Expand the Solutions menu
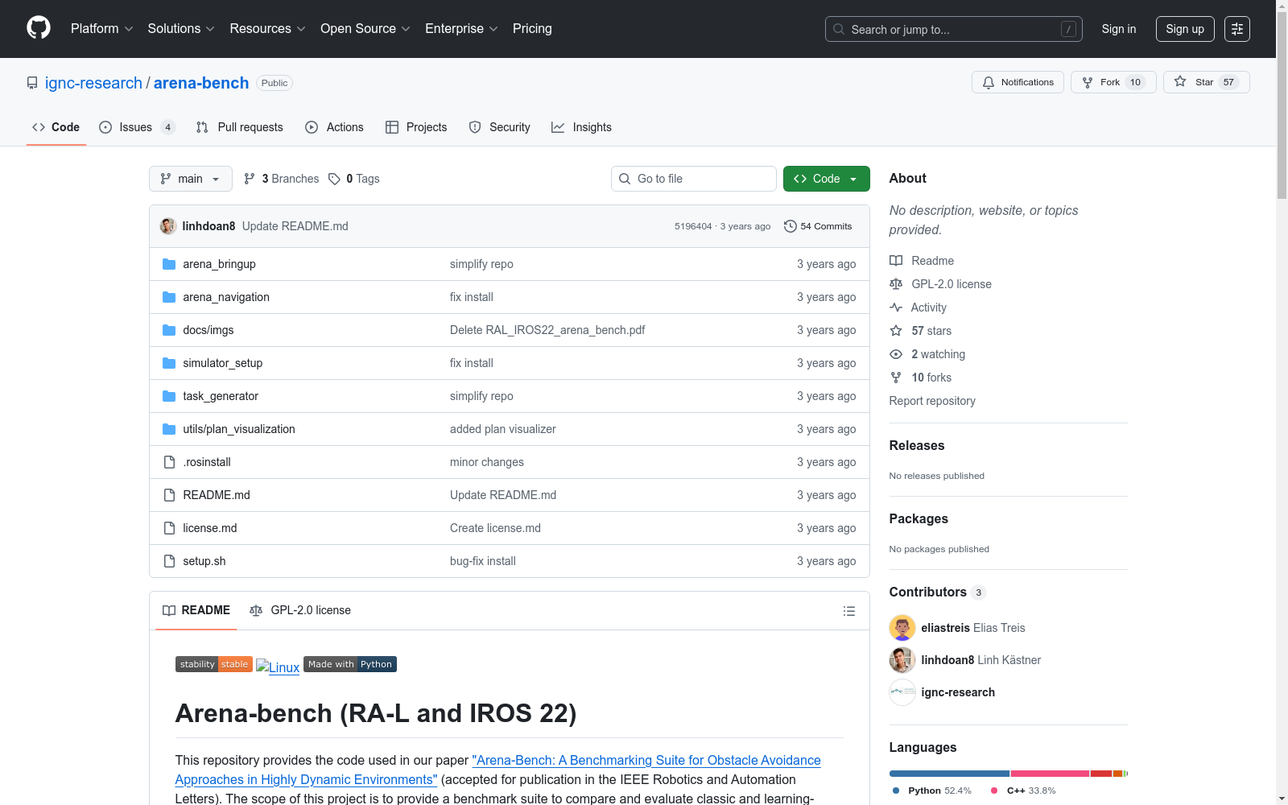The height and width of the screenshot is (805, 1288). (x=181, y=29)
